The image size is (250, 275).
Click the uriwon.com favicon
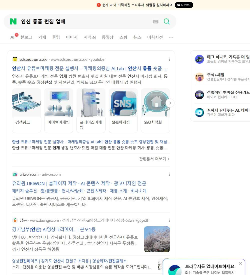click(15, 174)
